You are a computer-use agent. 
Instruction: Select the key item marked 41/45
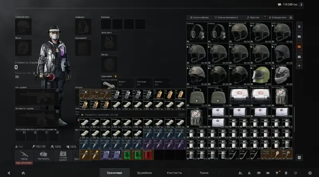[266, 155]
